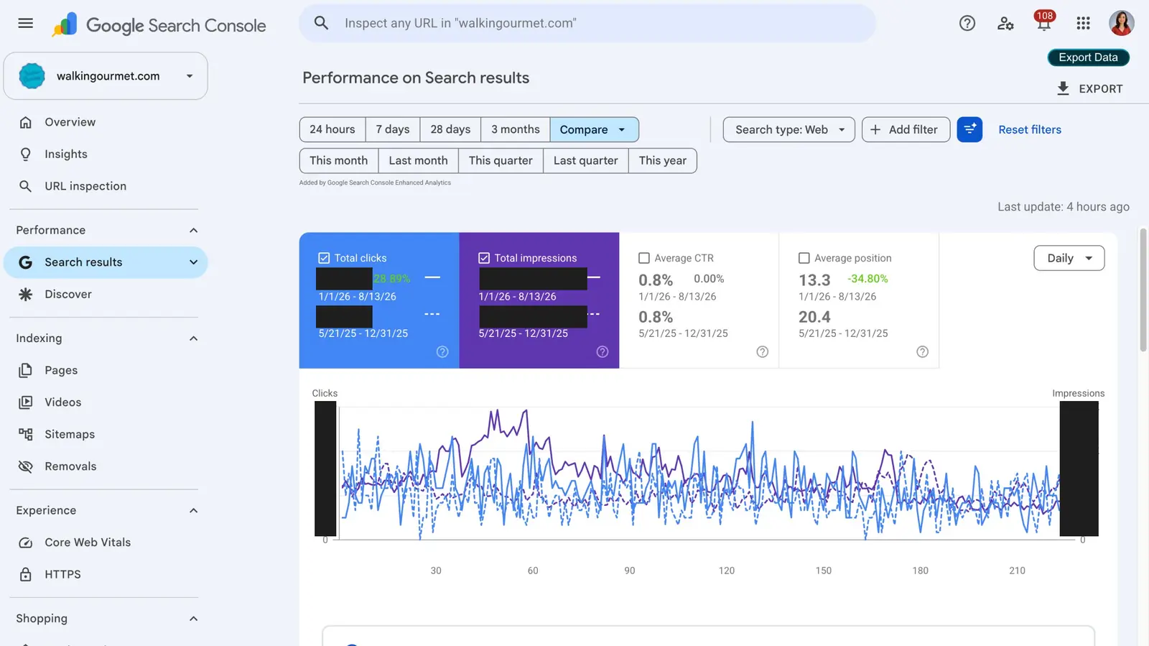The width and height of the screenshot is (1149, 646).
Task: Open user settings person-gear icon
Action: (x=1005, y=24)
